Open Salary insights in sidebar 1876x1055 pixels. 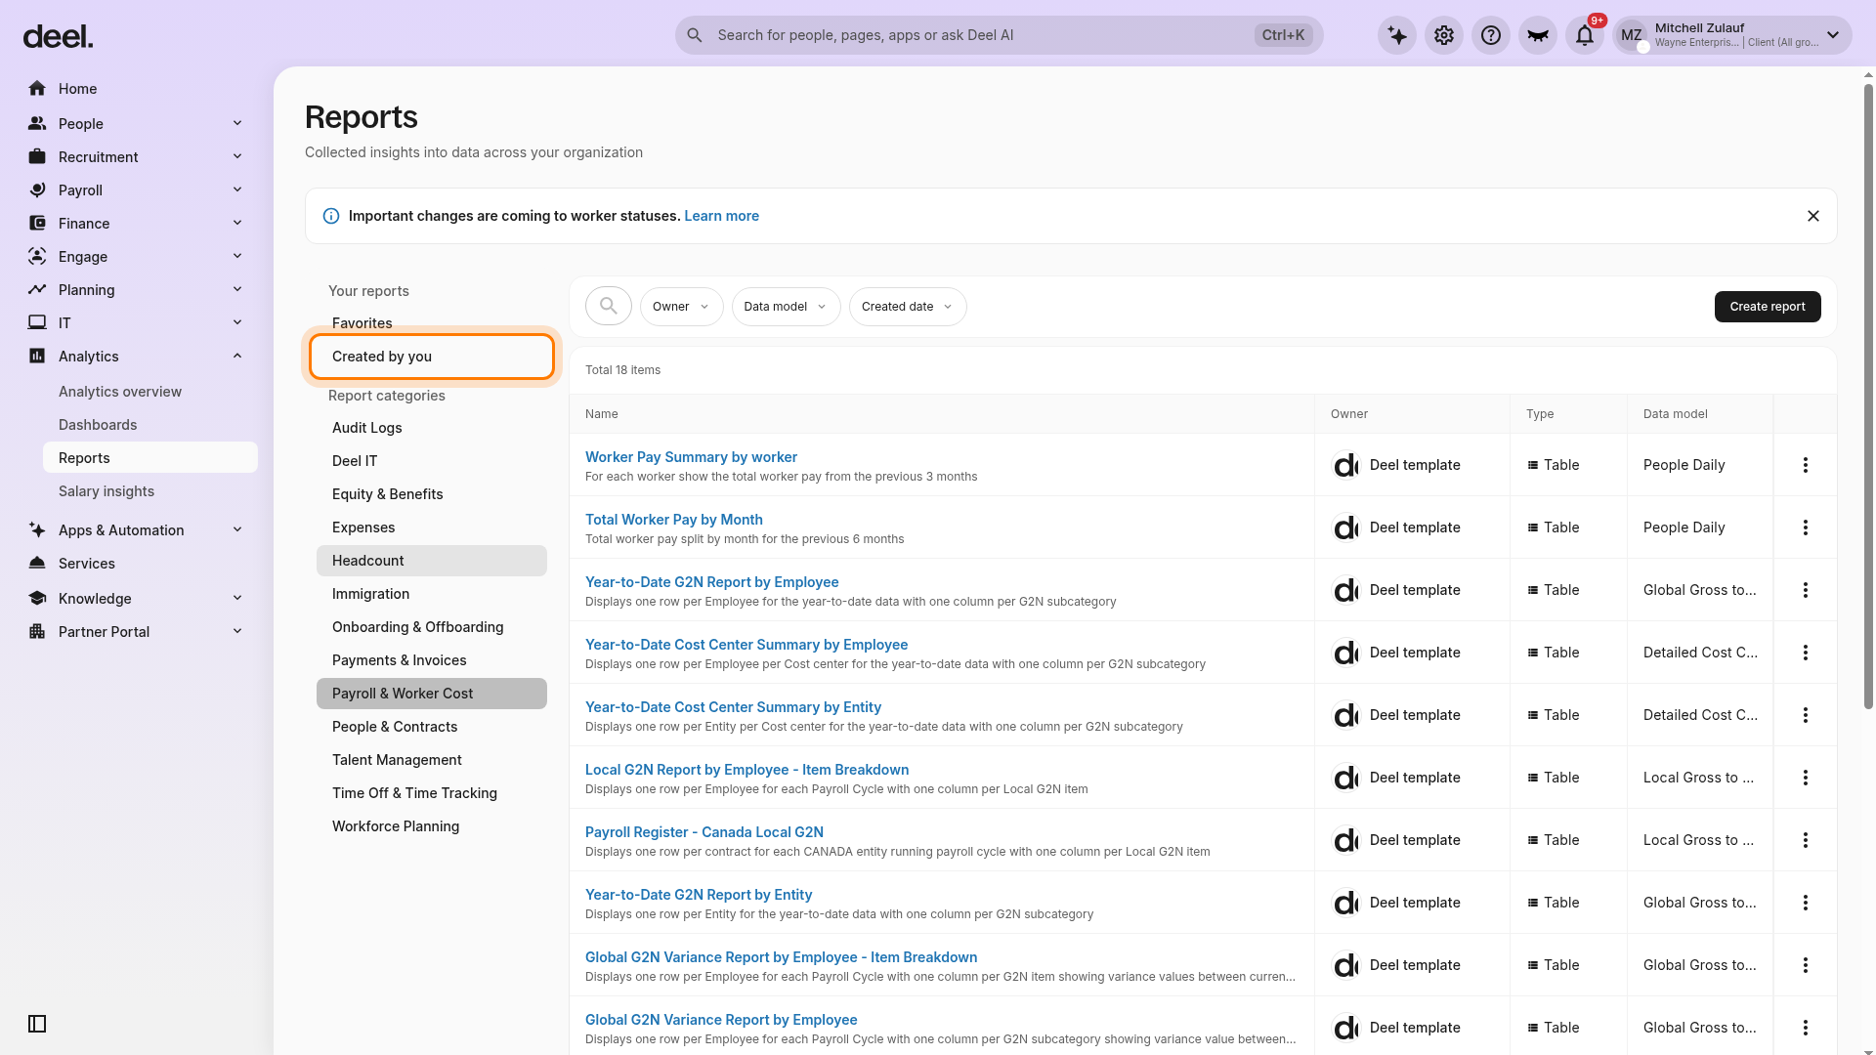coord(107,491)
